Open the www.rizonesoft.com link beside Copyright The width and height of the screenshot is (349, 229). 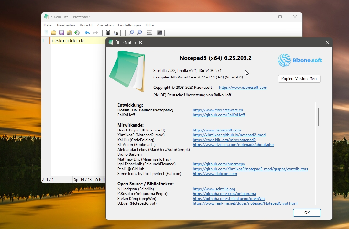click(x=243, y=88)
